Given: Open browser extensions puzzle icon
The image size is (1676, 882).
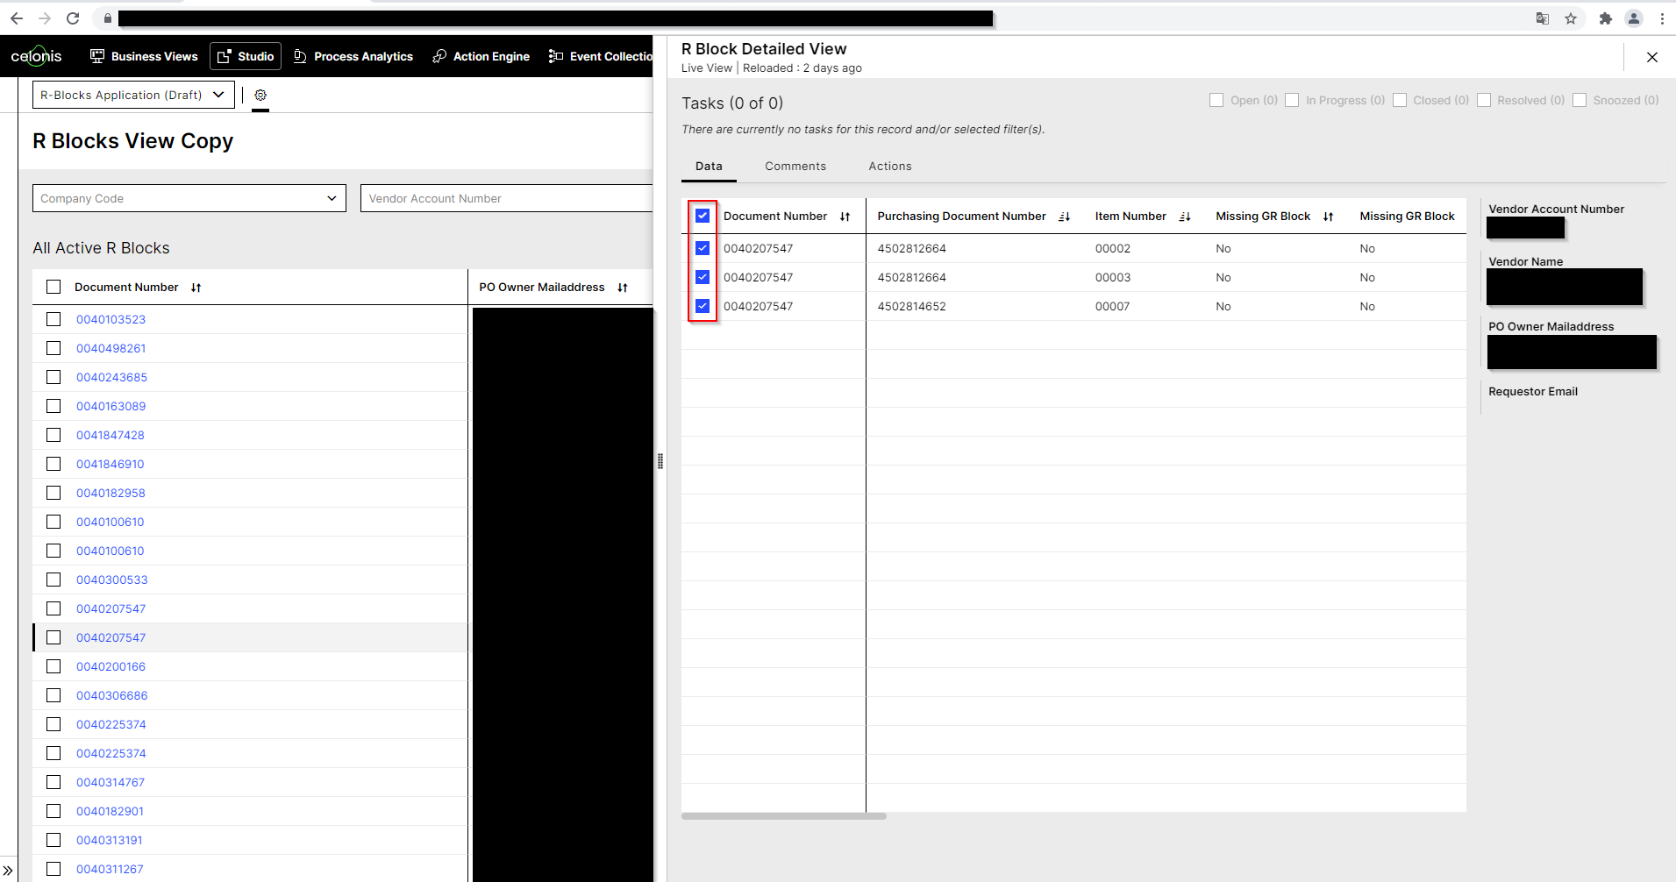Looking at the screenshot, I should (1606, 18).
